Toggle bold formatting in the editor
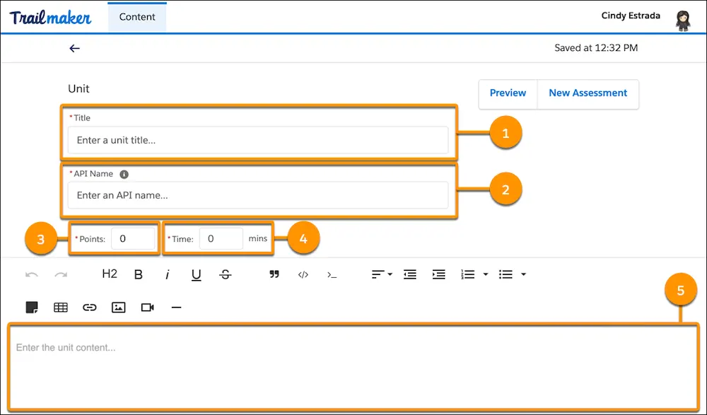 [x=139, y=274]
